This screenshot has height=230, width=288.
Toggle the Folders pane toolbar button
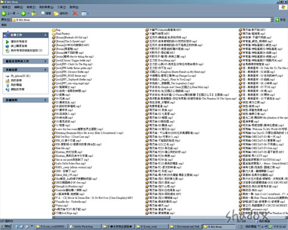[61, 13]
